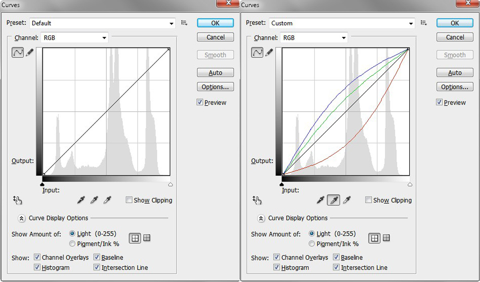Choose the simple grid icon in the right dialog

click(374, 238)
